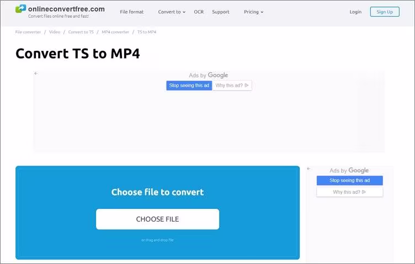Image resolution: width=415 pixels, height=264 pixels.
Task: Expand the Convert to dropdown menu
Action: [x=172, y=12]
